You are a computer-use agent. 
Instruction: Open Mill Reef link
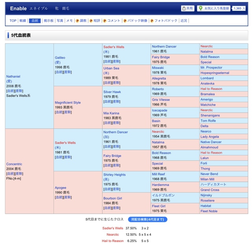tap(158, 174)
